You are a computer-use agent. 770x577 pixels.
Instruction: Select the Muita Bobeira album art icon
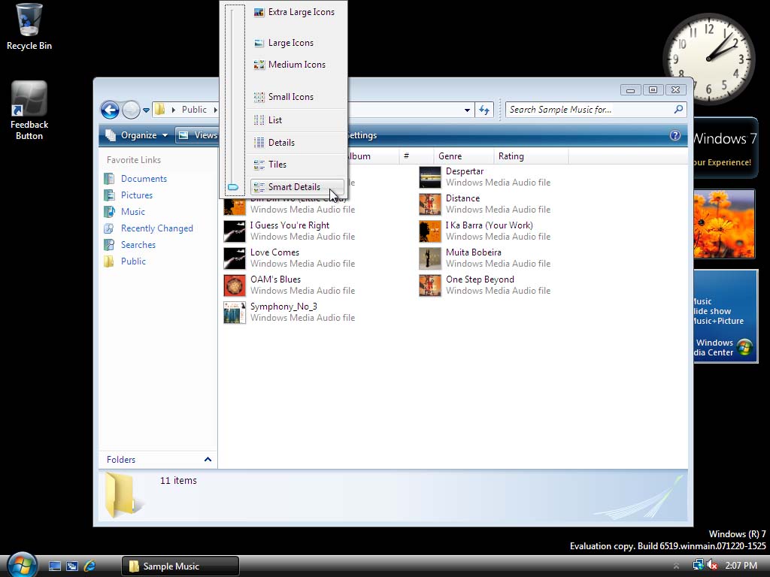[430, 258]
